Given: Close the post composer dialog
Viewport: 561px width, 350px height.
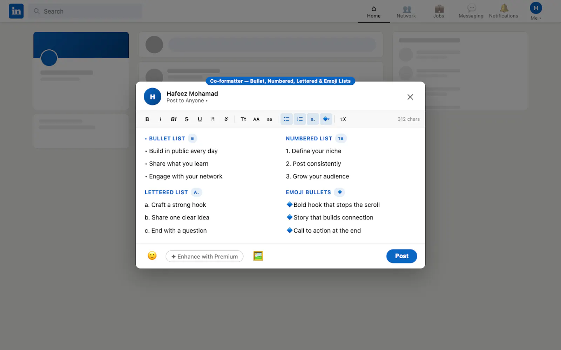Looking at the screenshot, I should point(410,97).
